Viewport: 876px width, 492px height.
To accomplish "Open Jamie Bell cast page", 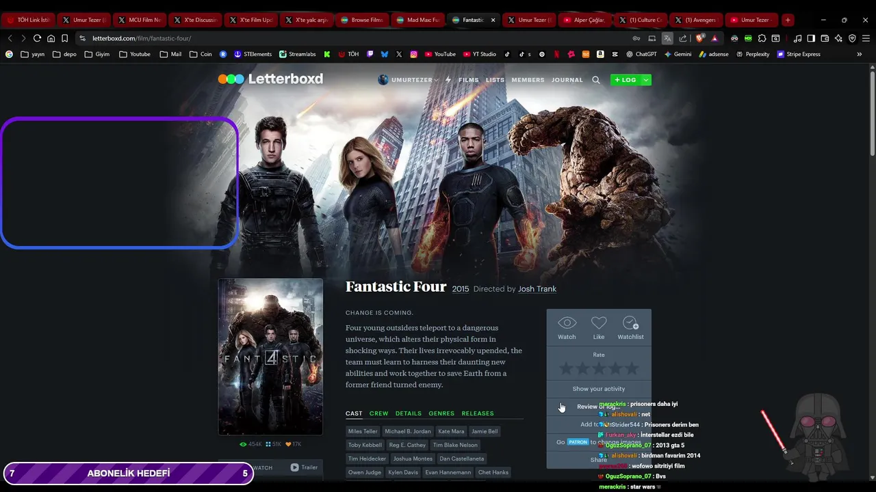I will pos(485,431).
